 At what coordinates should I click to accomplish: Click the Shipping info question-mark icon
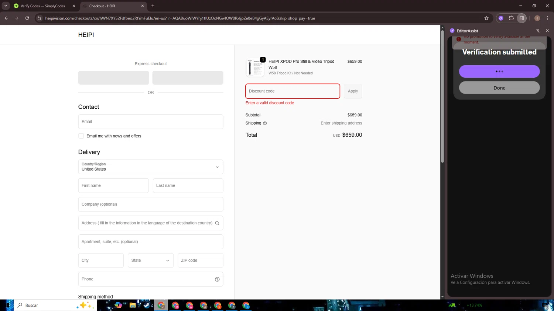tap(265, 123)
